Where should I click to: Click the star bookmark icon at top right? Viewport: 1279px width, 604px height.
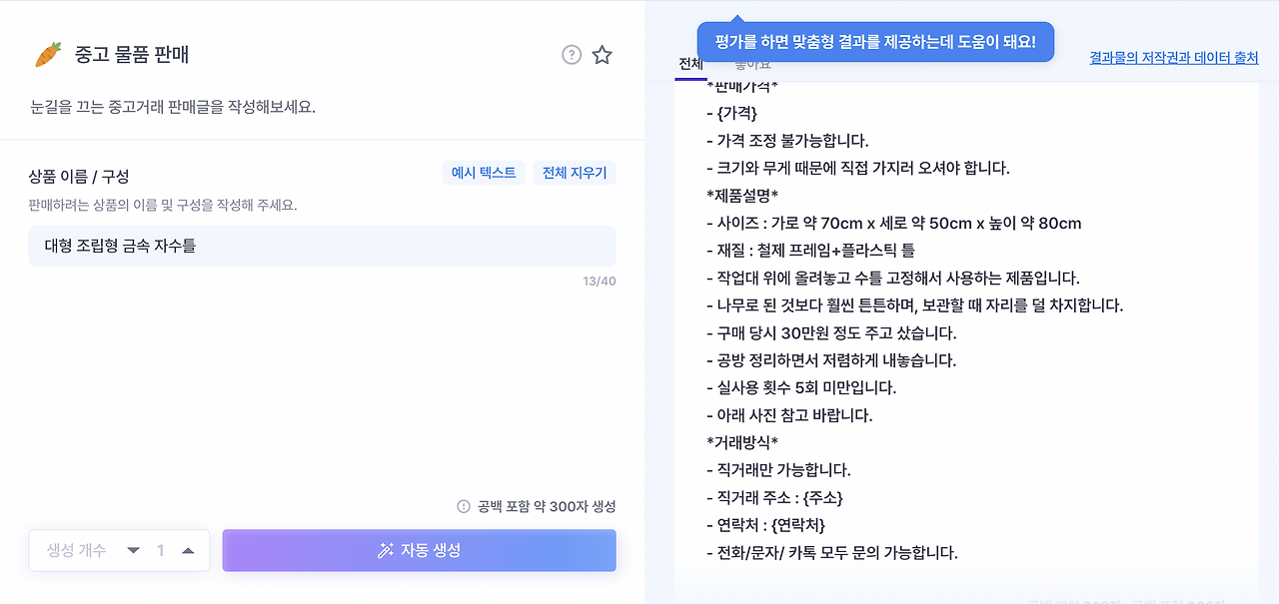(602, 55)
